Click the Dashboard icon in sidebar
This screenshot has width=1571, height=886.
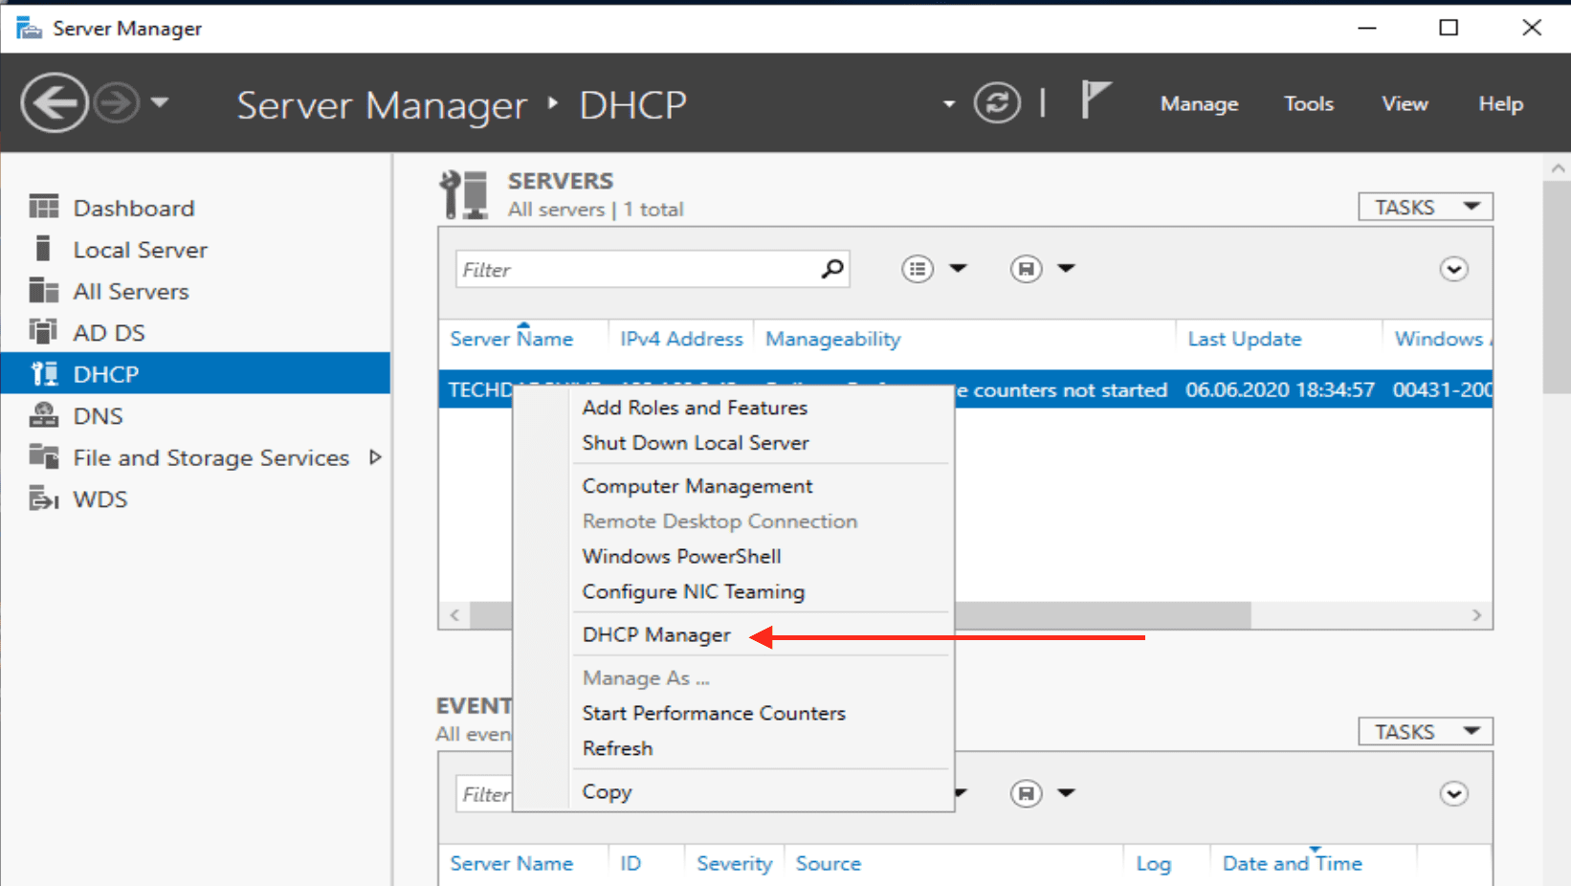pos(43,207)
